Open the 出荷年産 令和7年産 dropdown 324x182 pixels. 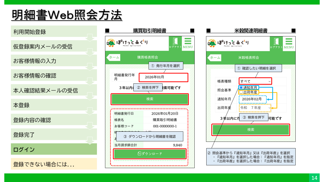[x=255, y=108]
